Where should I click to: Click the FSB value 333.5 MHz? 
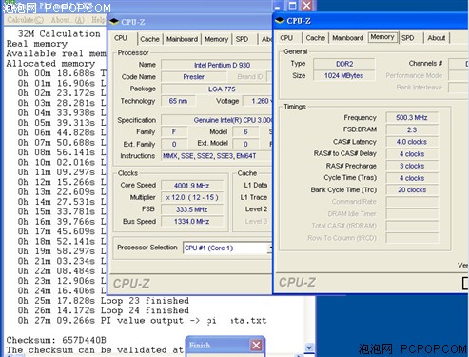pyautogui.click(x=191, y=209)
